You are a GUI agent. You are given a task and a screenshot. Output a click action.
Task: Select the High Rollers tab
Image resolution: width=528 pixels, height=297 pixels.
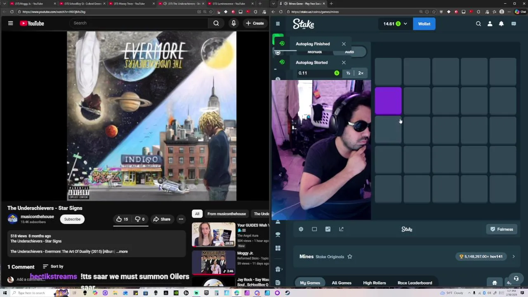click(x=375, y=283)
